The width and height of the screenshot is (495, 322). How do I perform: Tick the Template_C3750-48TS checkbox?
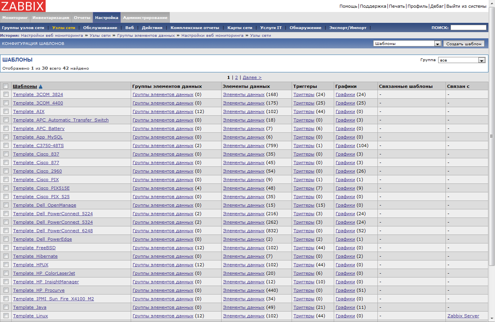coord(6,146)
